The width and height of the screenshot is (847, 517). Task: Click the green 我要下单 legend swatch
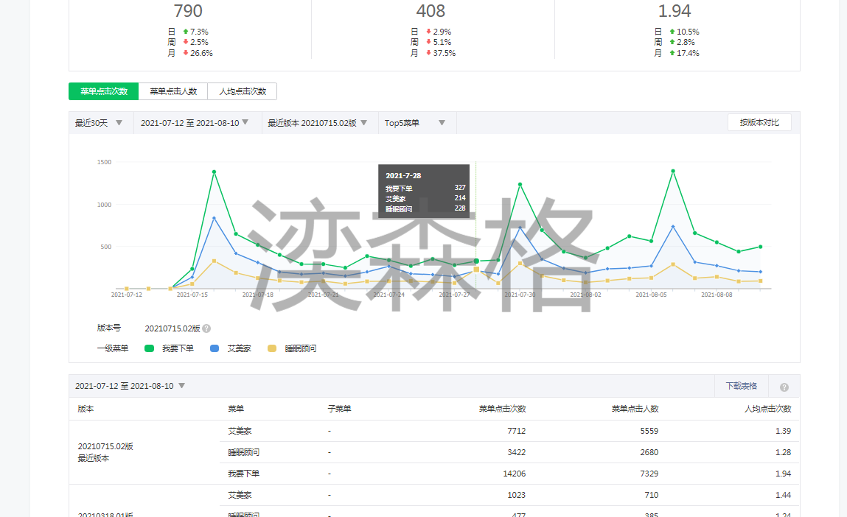(149, 348)
